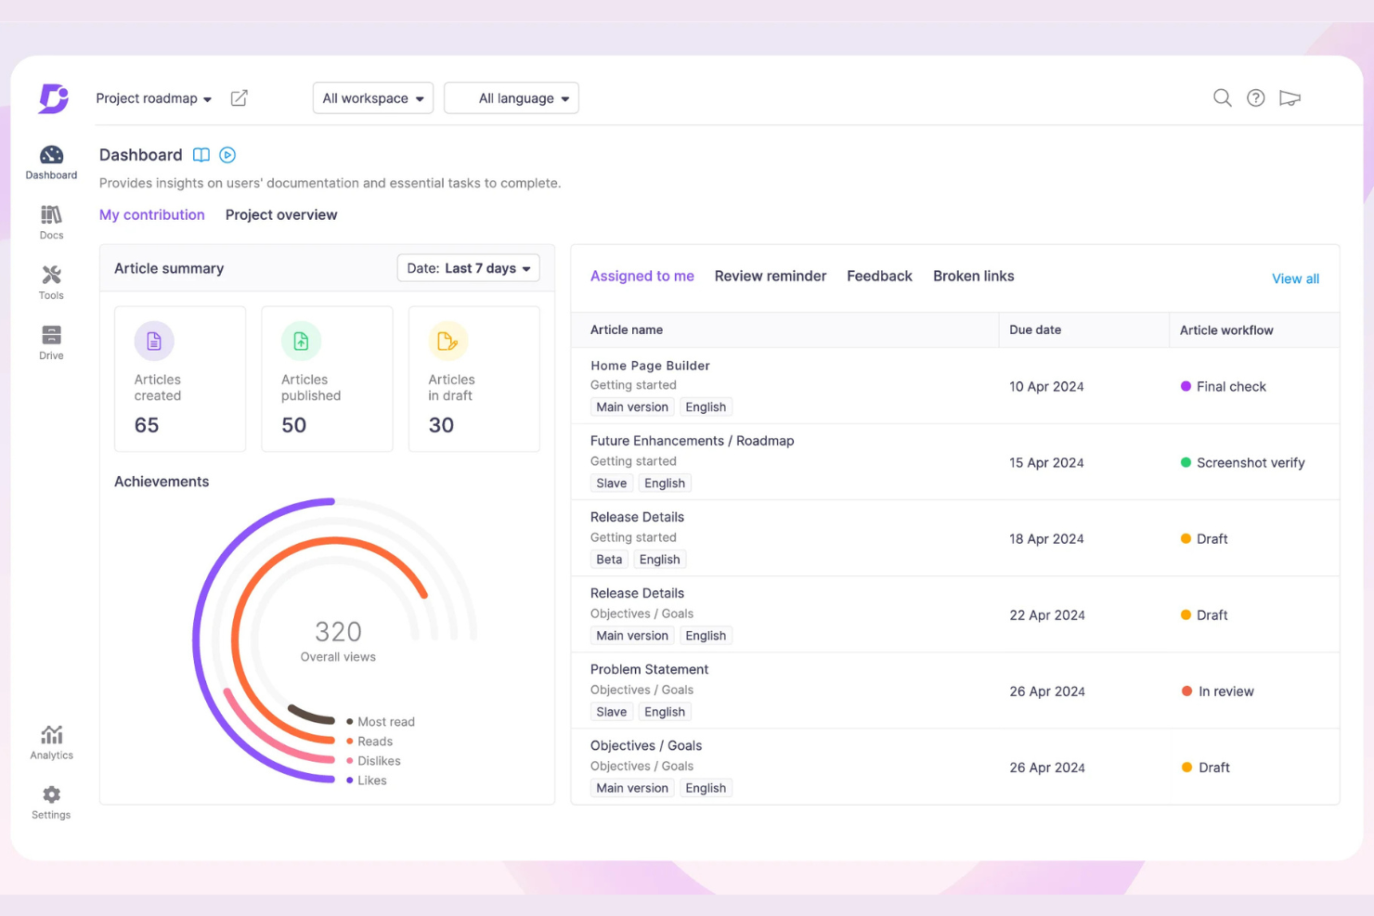Open the Objectives / Goals article title
1374x916 pixels.
646,745
